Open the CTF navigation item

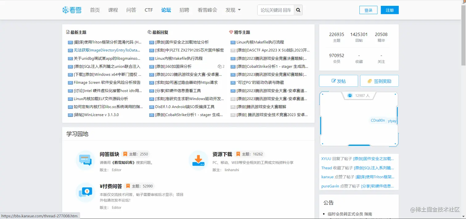[149, 10]
